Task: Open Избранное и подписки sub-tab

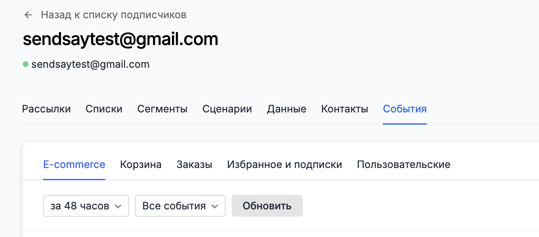Action: point(285,164)
